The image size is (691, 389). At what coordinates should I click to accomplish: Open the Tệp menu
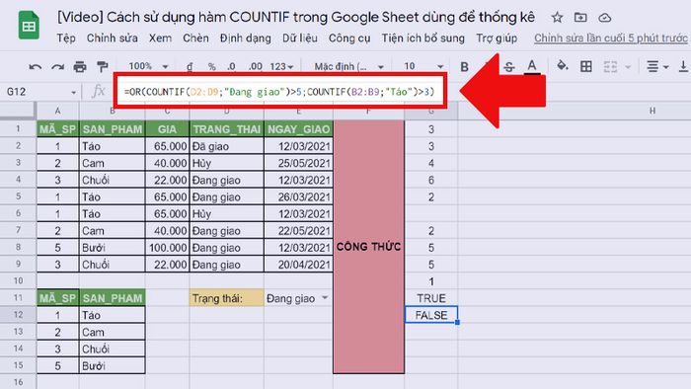click(66, 39)
